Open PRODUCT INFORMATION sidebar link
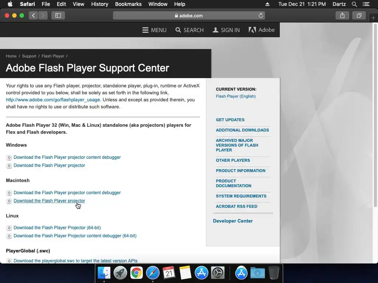The image size is (378, 283). [240, 171]
